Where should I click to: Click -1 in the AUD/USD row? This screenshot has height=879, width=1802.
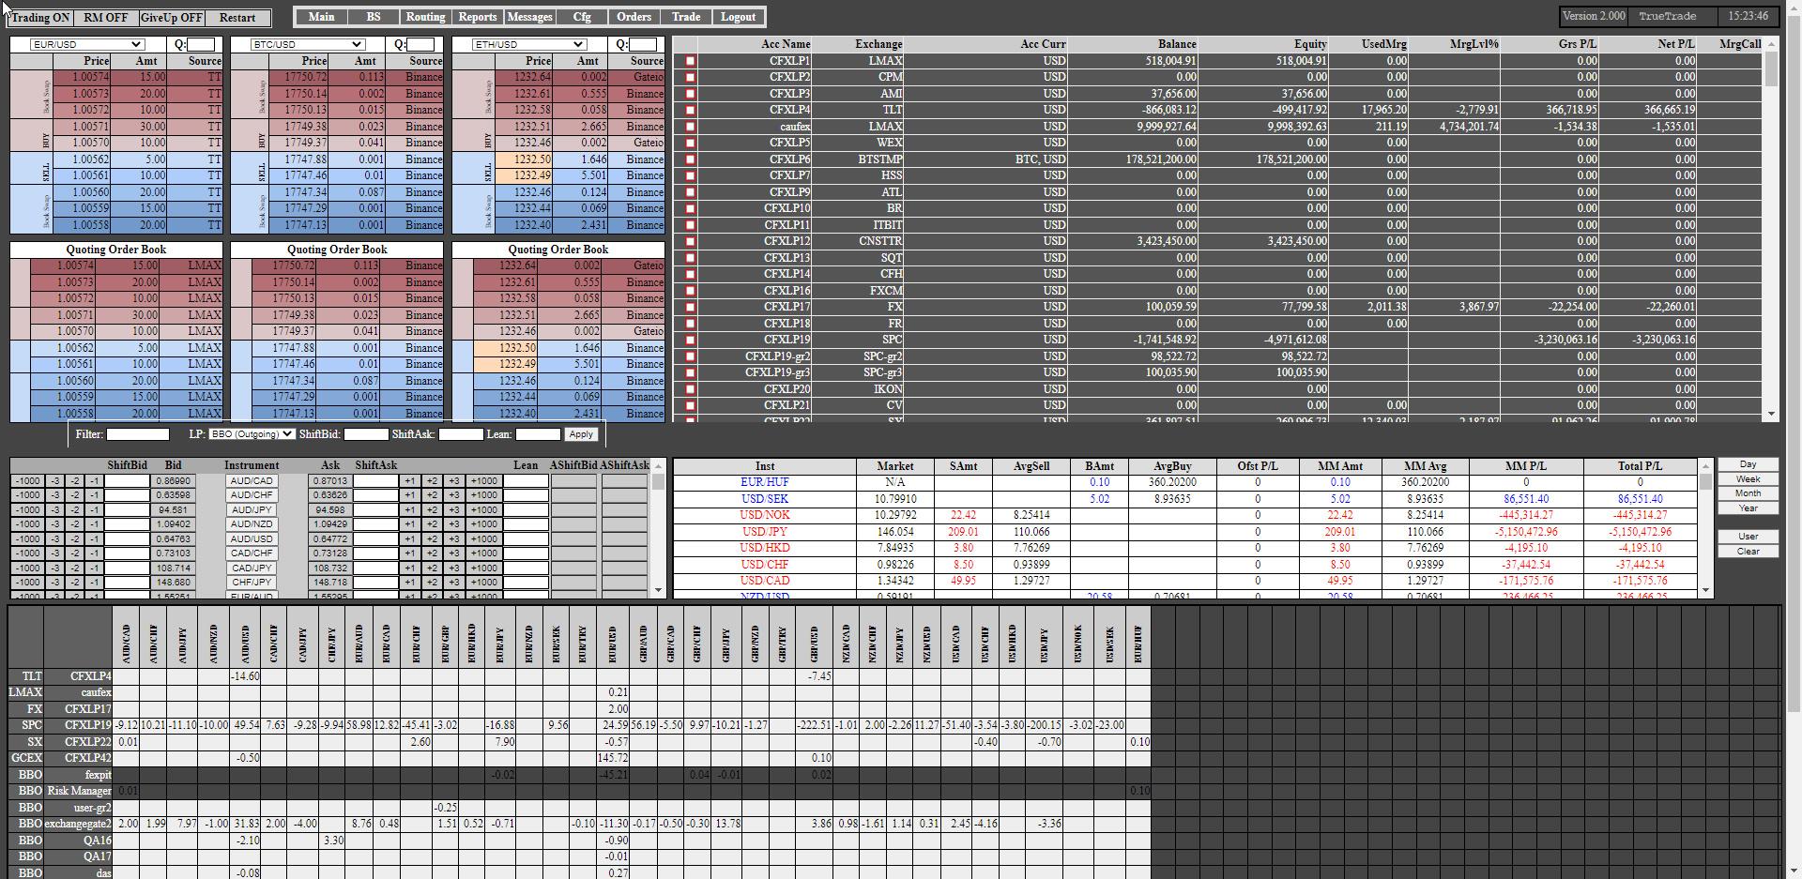tap(94, 539)
